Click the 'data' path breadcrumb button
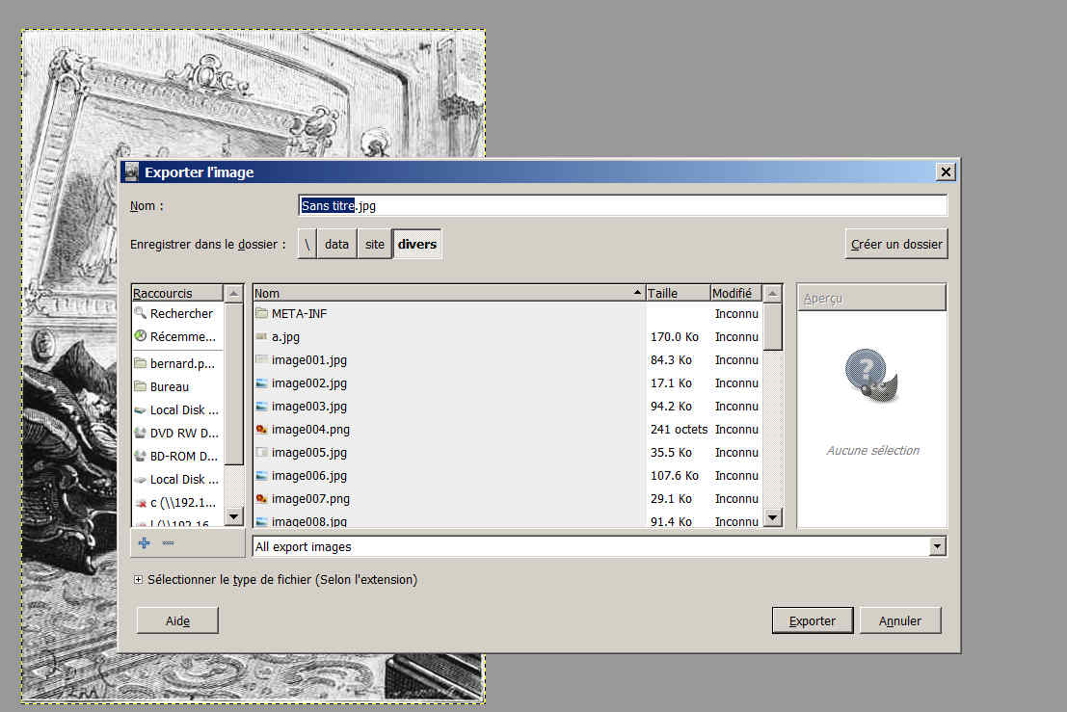This screenshot has width=1067, height=712. tap(336, 244)
